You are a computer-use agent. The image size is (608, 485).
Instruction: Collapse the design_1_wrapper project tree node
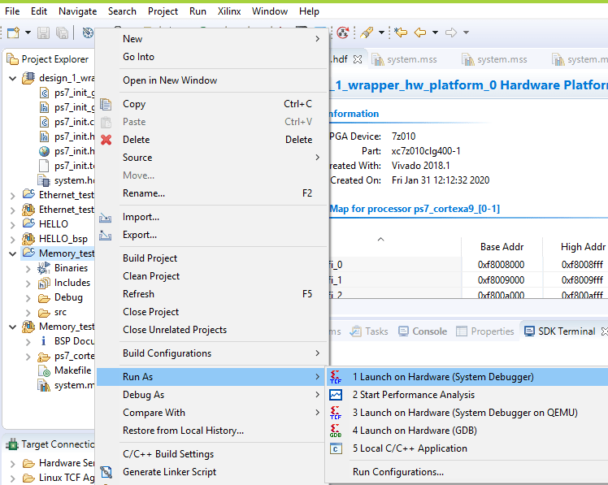[x=12, y=78]
